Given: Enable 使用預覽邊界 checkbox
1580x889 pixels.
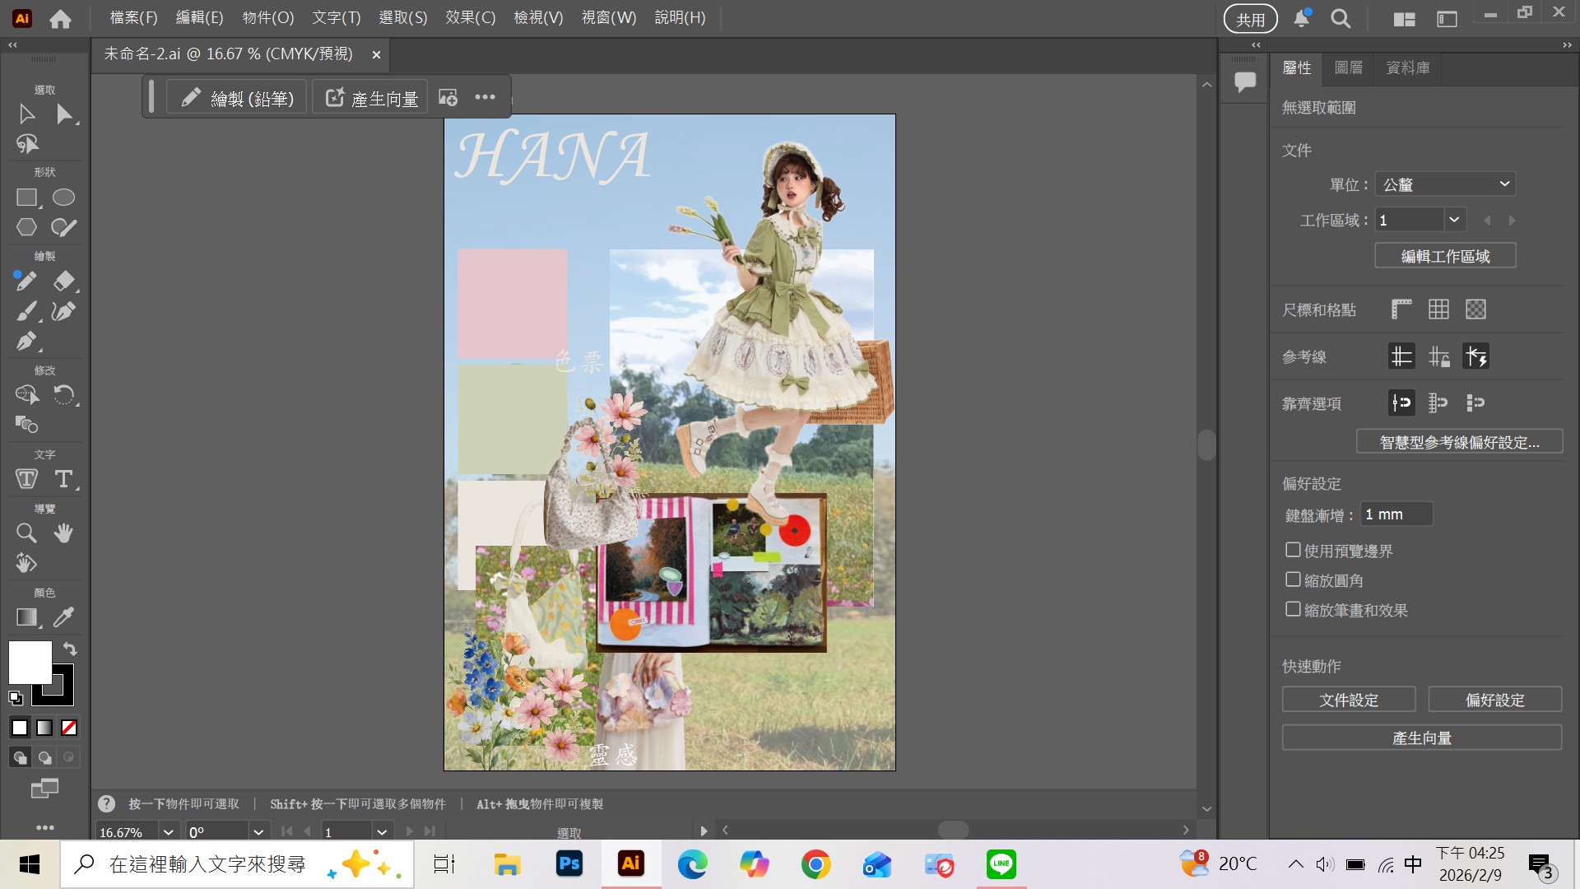Looking at the screenshot, I should click(x=1293, y=550).
